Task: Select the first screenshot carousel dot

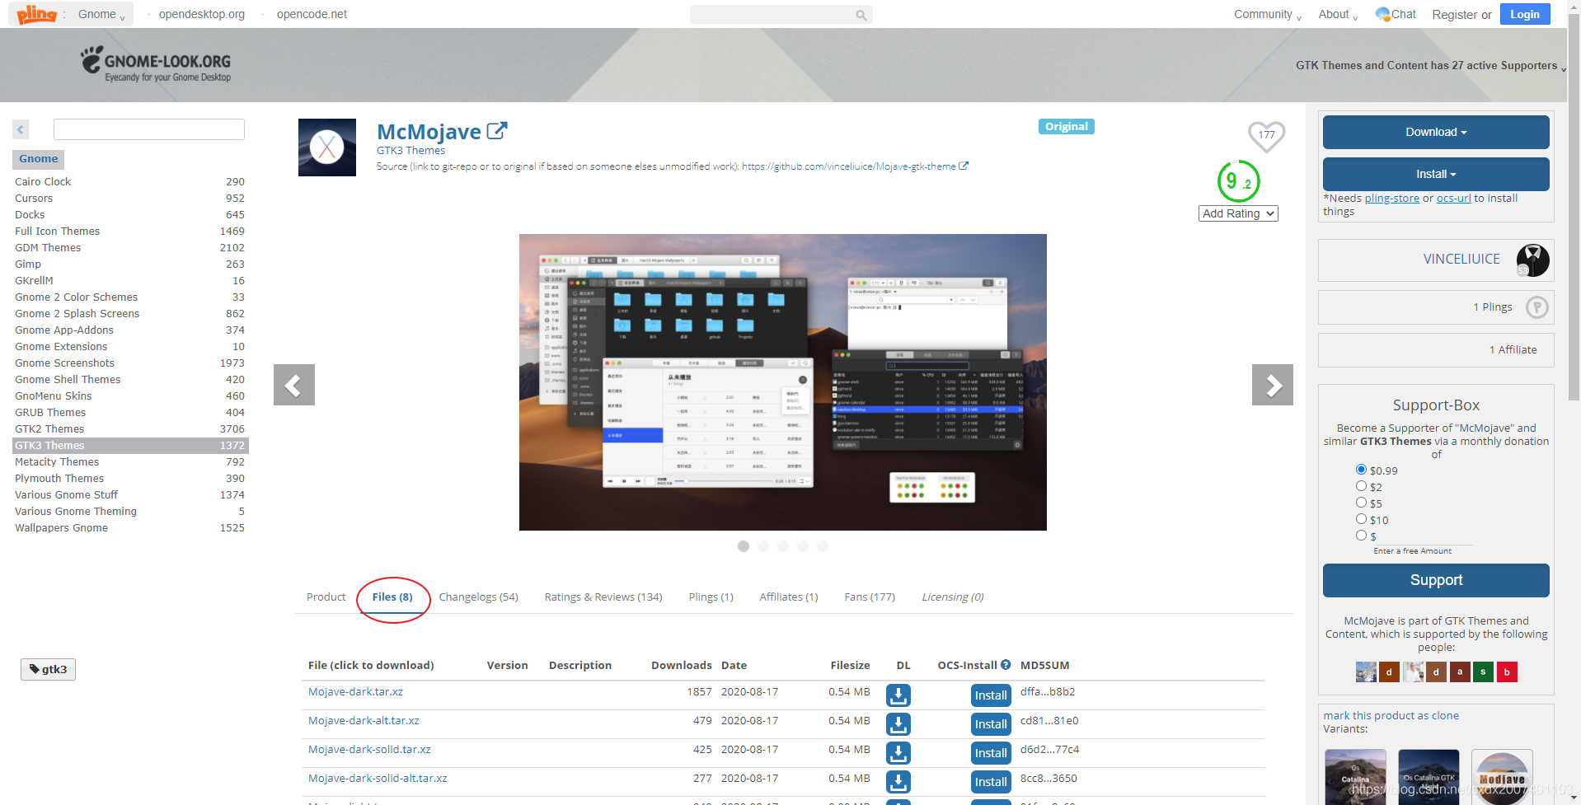Action: [x=744, y=546]
